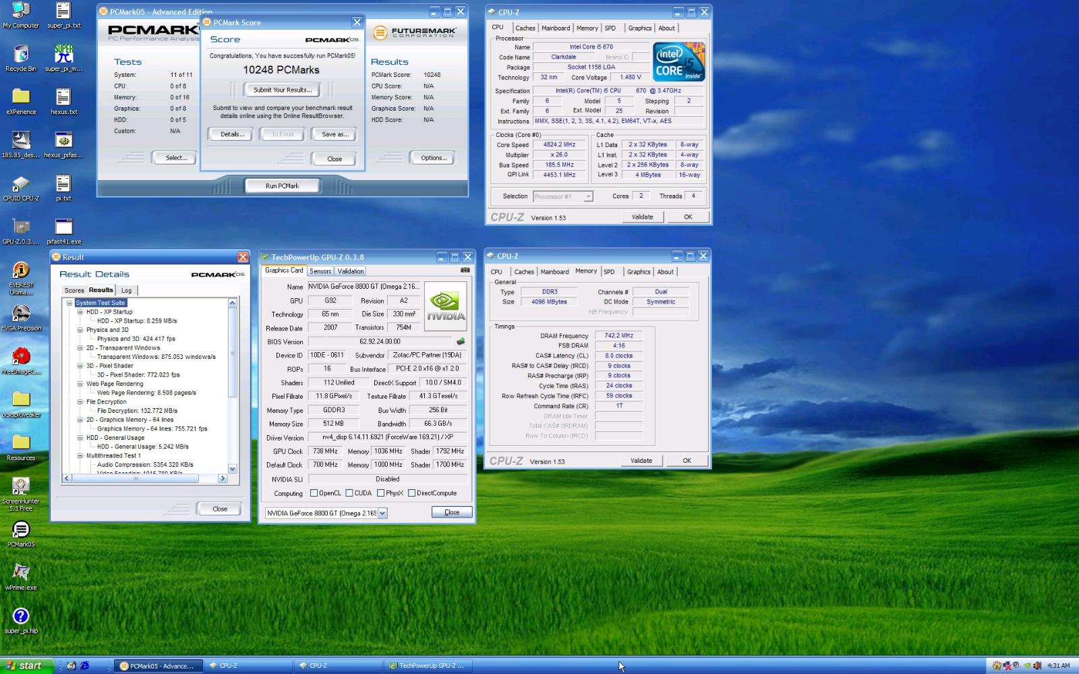Click Details button in PCMark Score
The image size is (1079, 674).
(233, 134)
